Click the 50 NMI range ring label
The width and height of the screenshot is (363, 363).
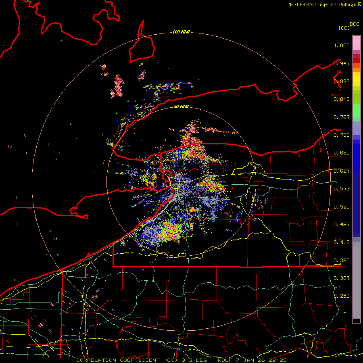point(181,106)
